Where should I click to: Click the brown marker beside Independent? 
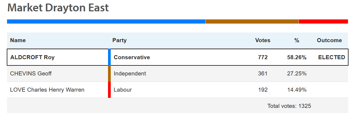click(x=109, y=74)
